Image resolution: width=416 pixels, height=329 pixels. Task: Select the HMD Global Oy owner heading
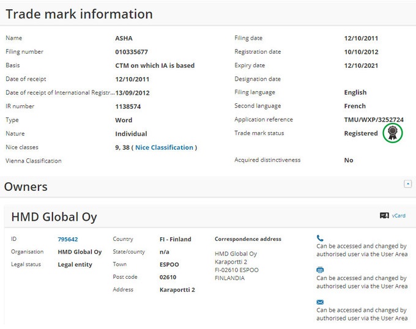(54, 217)
